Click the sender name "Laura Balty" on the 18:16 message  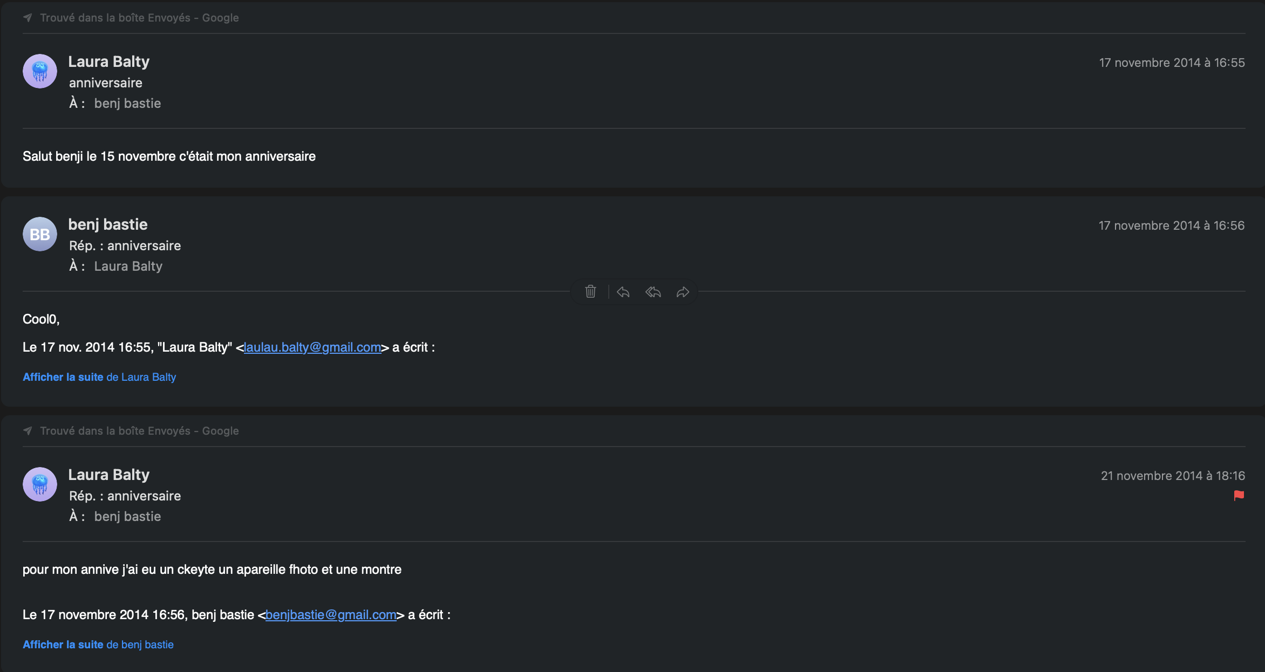click(109, 475)
